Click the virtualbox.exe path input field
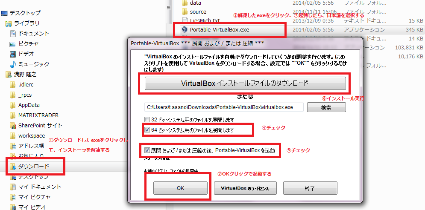The height and width of the screenshot is (210, 425). tap(224, 107)
